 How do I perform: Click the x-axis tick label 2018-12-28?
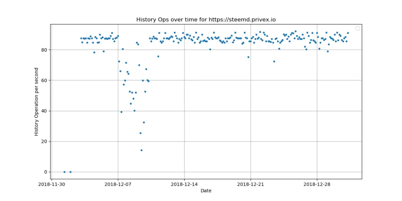(x=317, y=184)
